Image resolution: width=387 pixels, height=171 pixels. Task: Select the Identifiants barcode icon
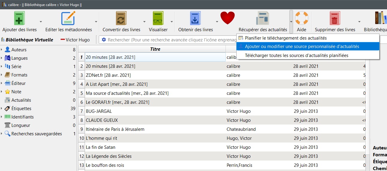pos(7,117)
